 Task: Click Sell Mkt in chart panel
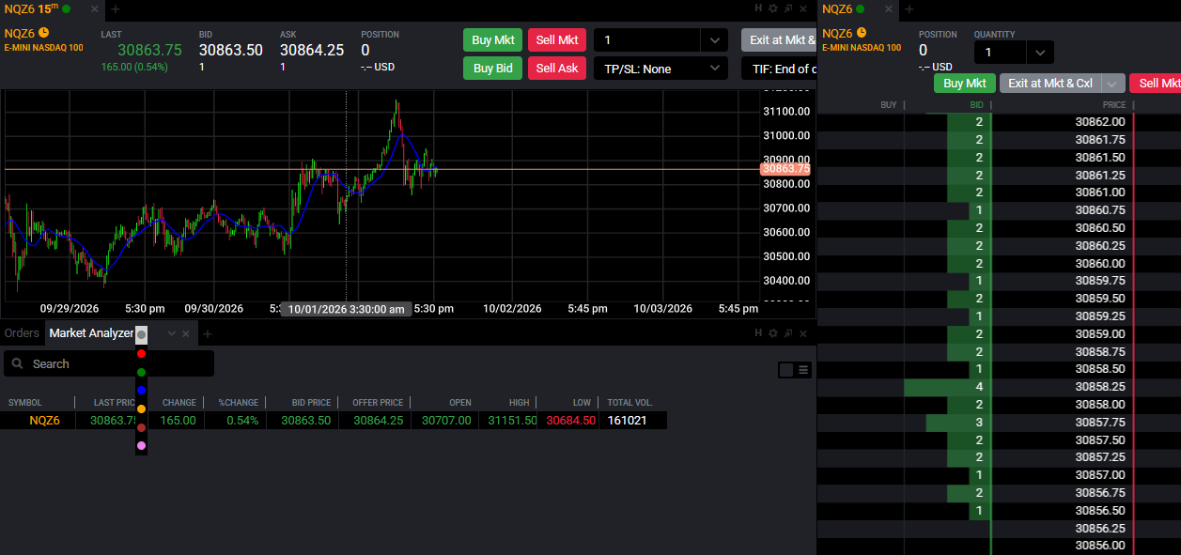pyautogui.click(x=557, y=40)
